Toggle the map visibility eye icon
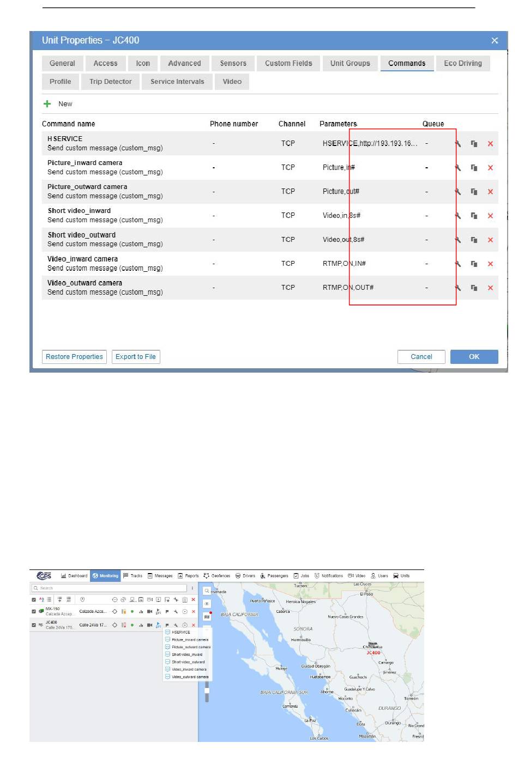 [207, 604]
